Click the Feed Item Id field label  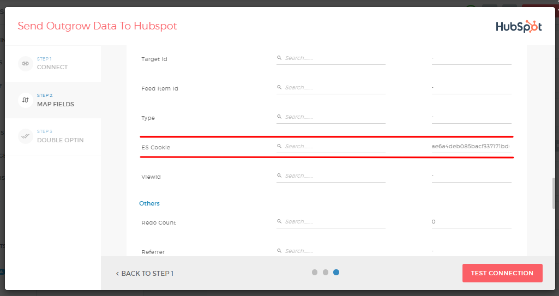point(160,89)
